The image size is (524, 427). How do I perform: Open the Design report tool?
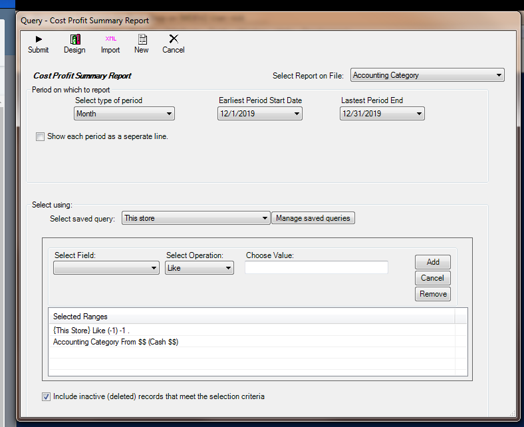pyautogui.click(x=75, y=44)
